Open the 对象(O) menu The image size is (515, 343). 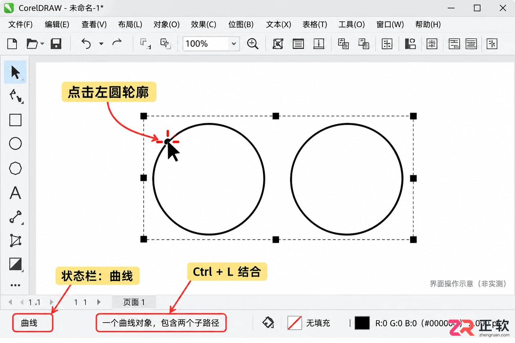pos(166,24)
